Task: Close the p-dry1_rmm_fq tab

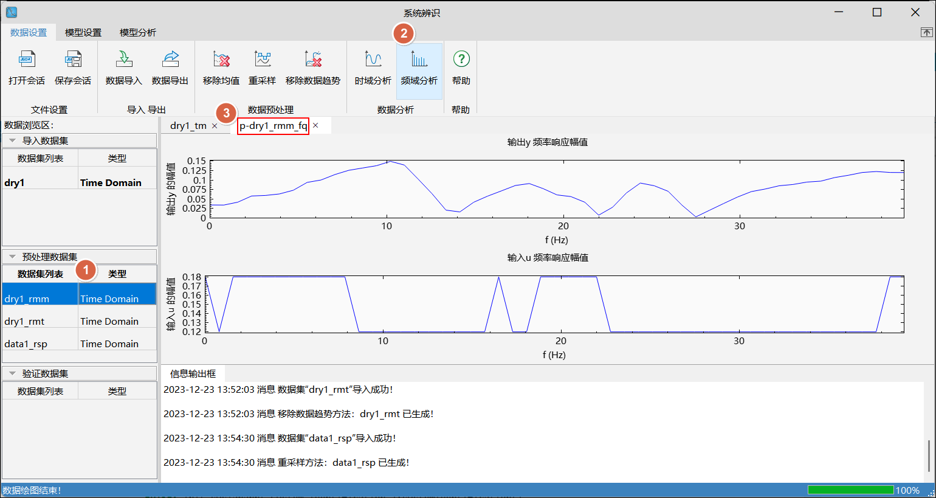Action: pos(315,126)
